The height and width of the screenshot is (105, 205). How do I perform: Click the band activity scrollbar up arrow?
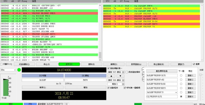[100, 5]
